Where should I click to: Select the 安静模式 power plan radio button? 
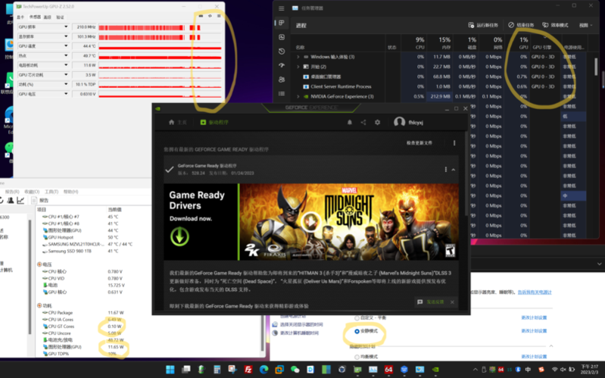tap(357, 331)
